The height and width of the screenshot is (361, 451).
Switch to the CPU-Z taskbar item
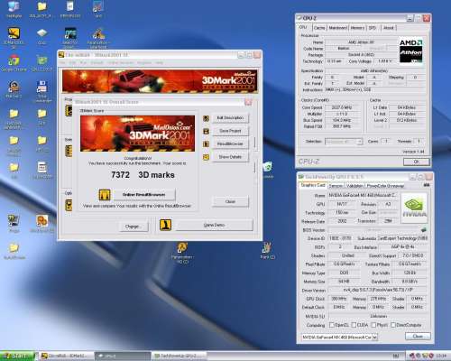(x=122, y=356)
